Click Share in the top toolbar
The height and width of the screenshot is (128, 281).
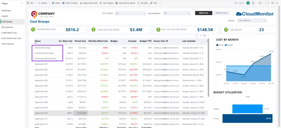pos(56,3)
